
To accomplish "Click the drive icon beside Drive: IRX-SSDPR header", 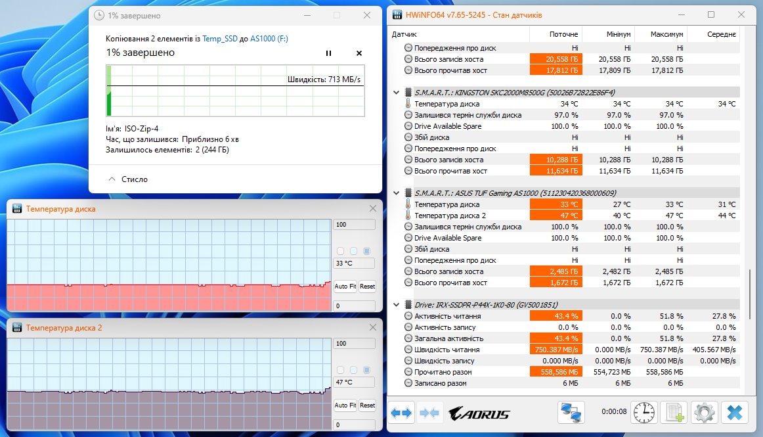I will point(408,304).
